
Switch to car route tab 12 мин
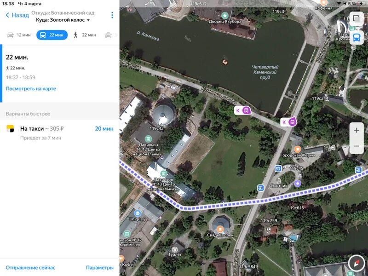tap(19, 35)
